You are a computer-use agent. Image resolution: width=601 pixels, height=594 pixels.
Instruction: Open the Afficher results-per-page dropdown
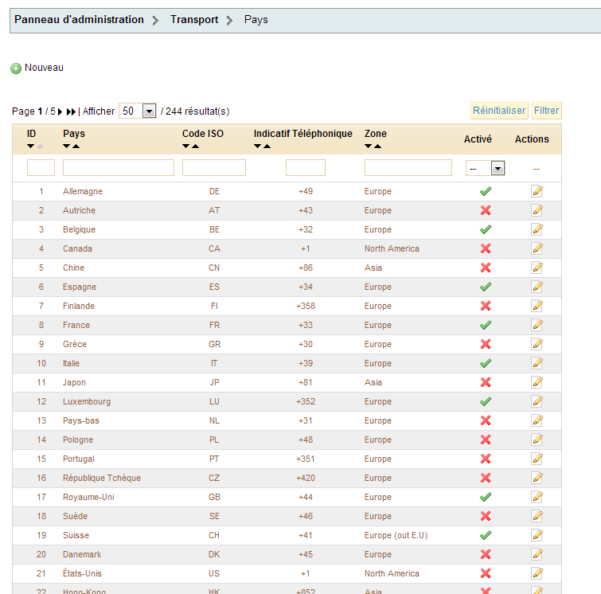pyautogui.click(x=137, y=111)
